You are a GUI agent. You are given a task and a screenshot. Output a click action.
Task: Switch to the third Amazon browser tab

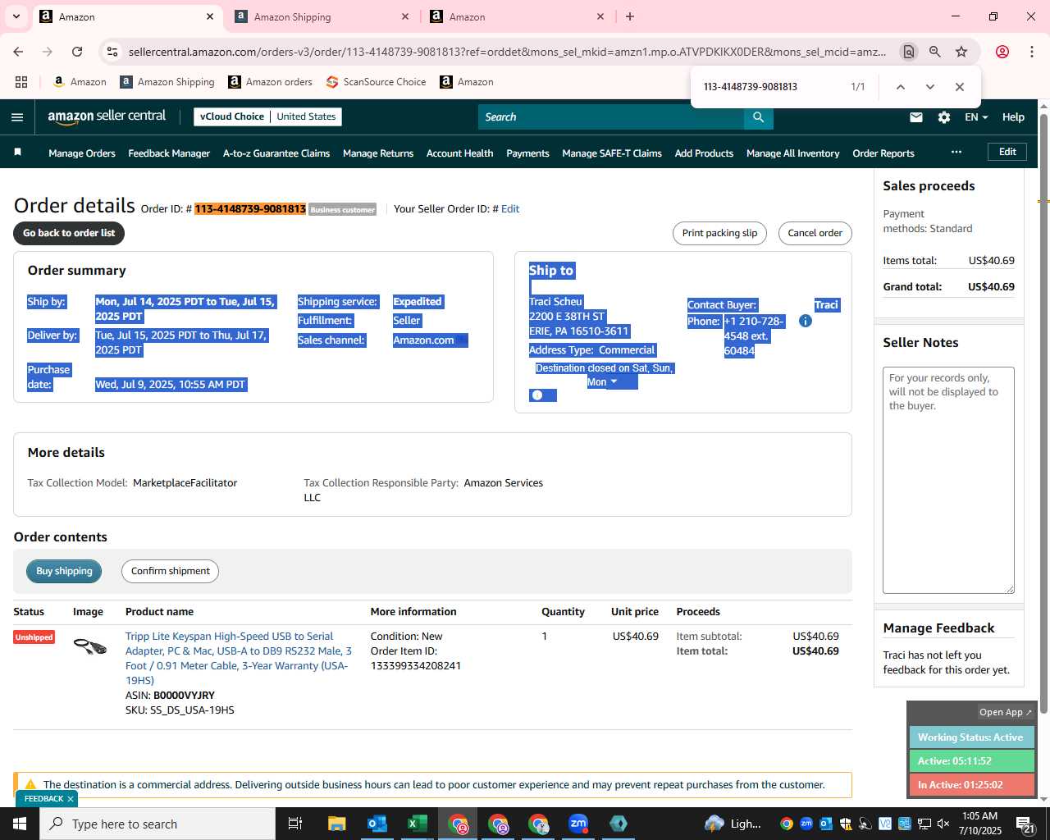517,16
